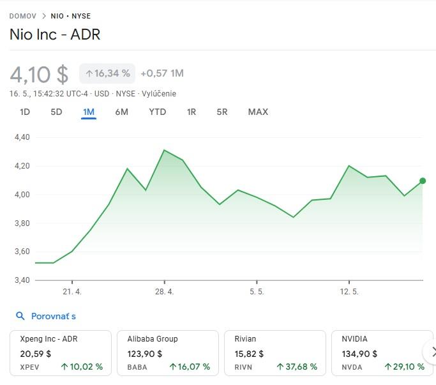Show the MAX range chart
Image resolution: width=436 pixels, height=385 pixels.
(258, 112)
